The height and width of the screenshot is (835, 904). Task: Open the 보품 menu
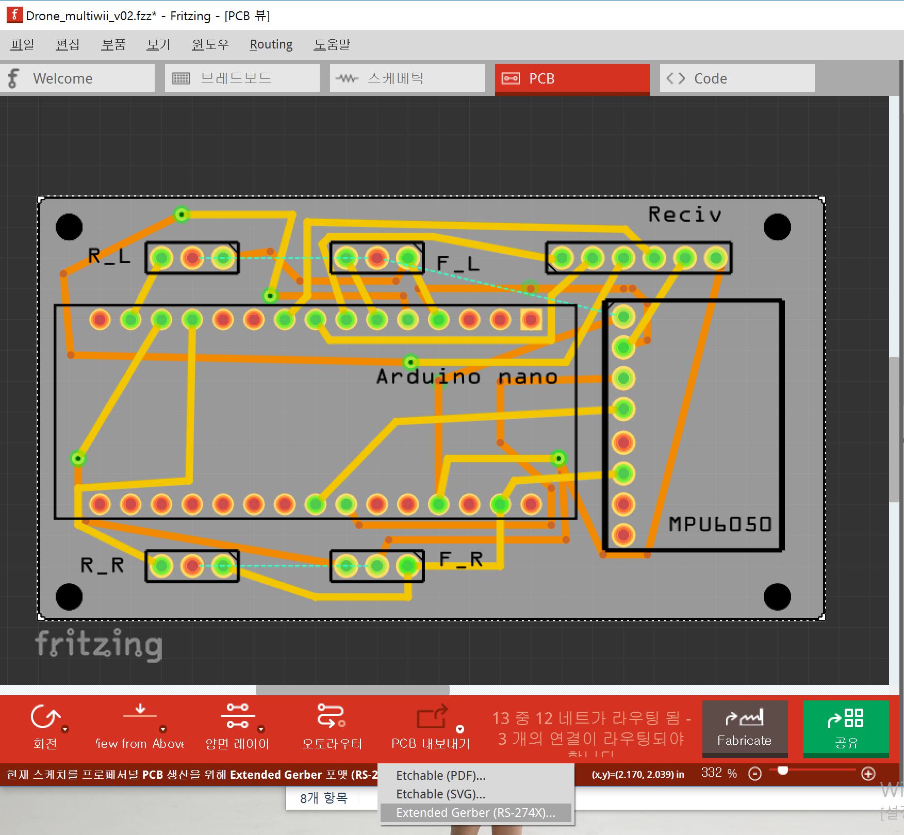click(x=113, y=44)
